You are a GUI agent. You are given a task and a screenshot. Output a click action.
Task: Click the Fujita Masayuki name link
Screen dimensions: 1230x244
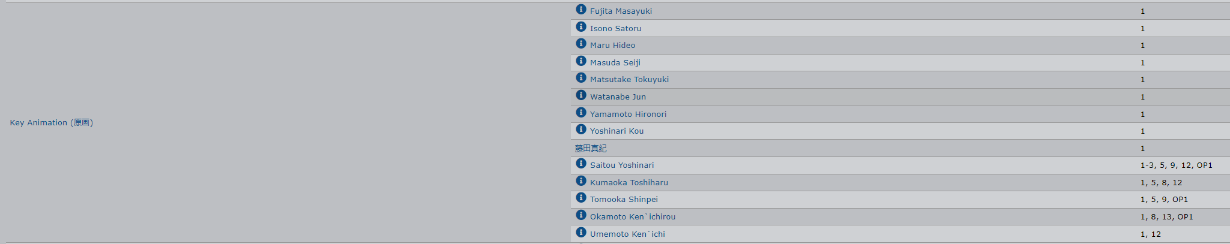click(x=621, y=11)
